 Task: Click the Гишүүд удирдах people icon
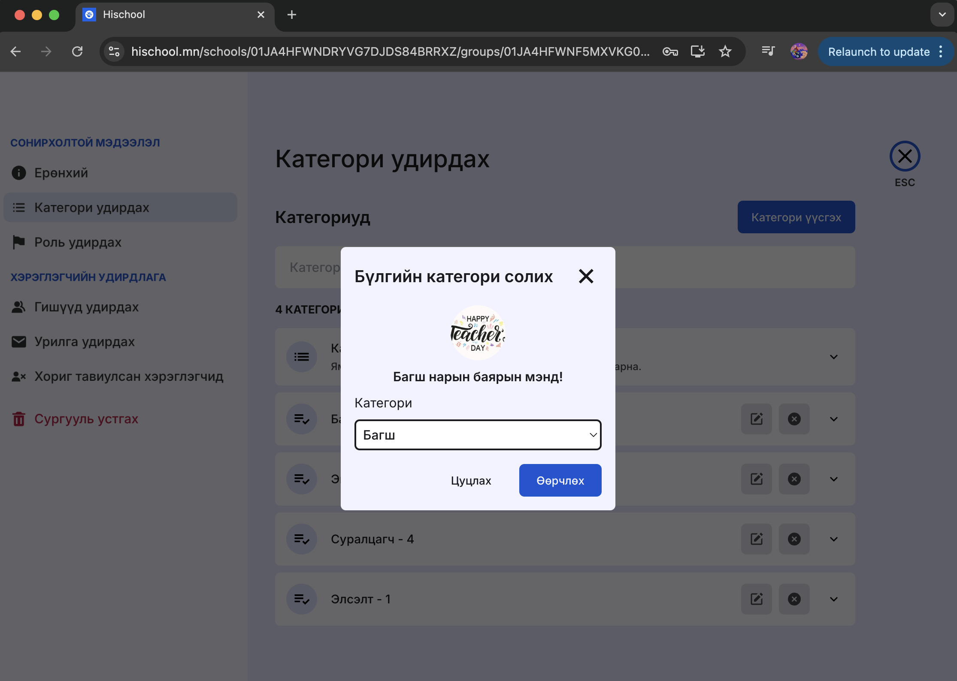(18, 307)
